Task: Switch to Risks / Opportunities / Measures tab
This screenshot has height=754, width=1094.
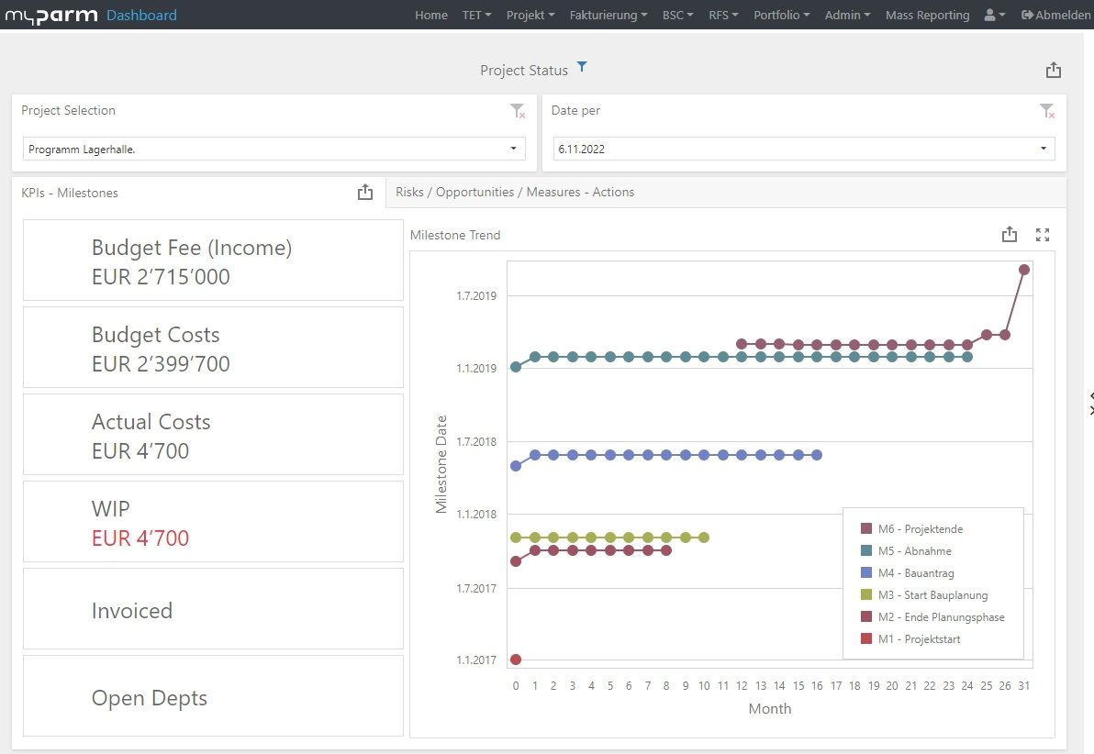Action: click(515, 192)
